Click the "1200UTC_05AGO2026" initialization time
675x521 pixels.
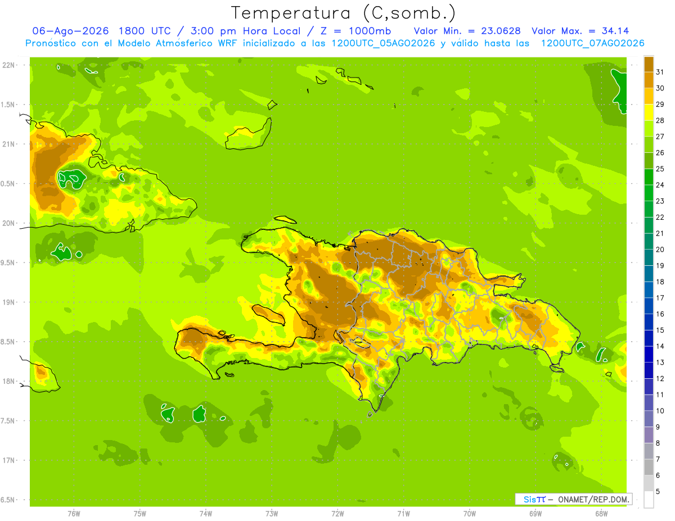pyautogui.click(x=382, y=43)
